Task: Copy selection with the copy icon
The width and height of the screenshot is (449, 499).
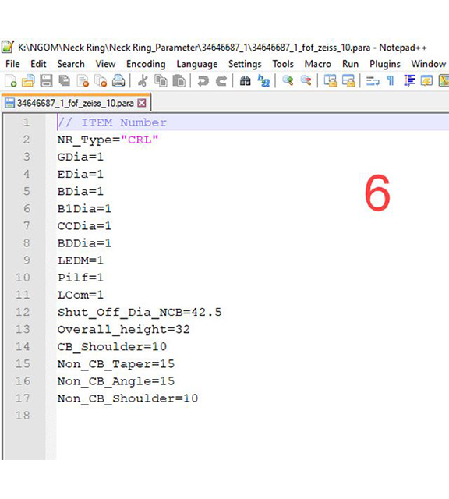Action: point(161,81)
